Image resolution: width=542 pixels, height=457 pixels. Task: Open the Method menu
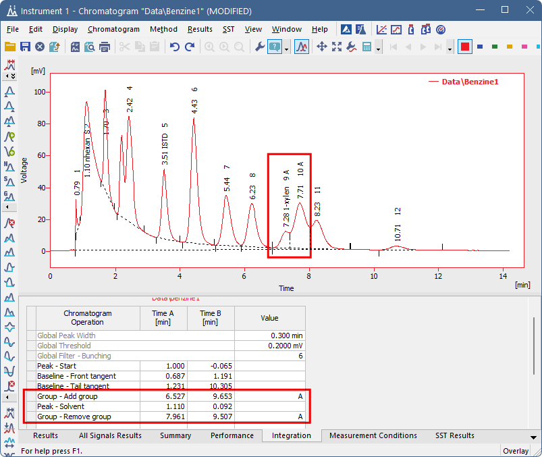tap(163, 30)
